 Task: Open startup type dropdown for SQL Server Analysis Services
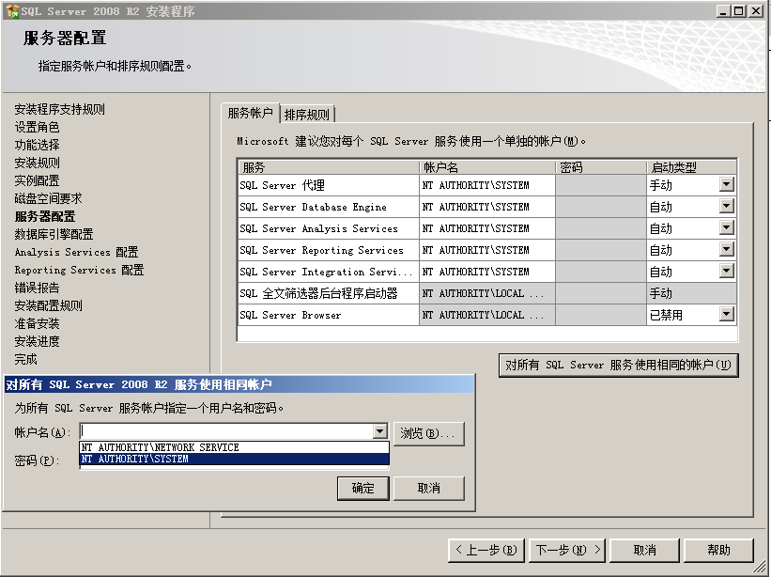click(x=726, y=227)
